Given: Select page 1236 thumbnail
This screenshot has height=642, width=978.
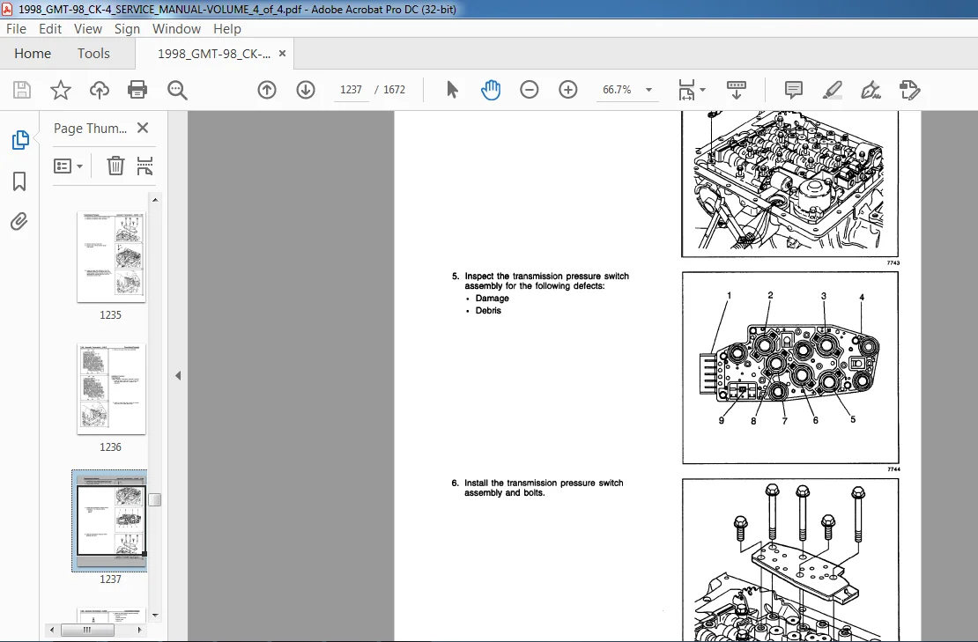Looking at the screenshot, I should (111, 389).
